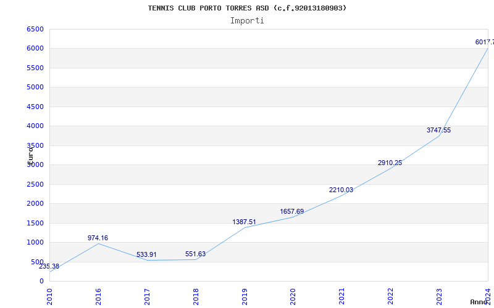
Task: Click the 5500 y-axis tick label
Action: click(x=35, y=68)
